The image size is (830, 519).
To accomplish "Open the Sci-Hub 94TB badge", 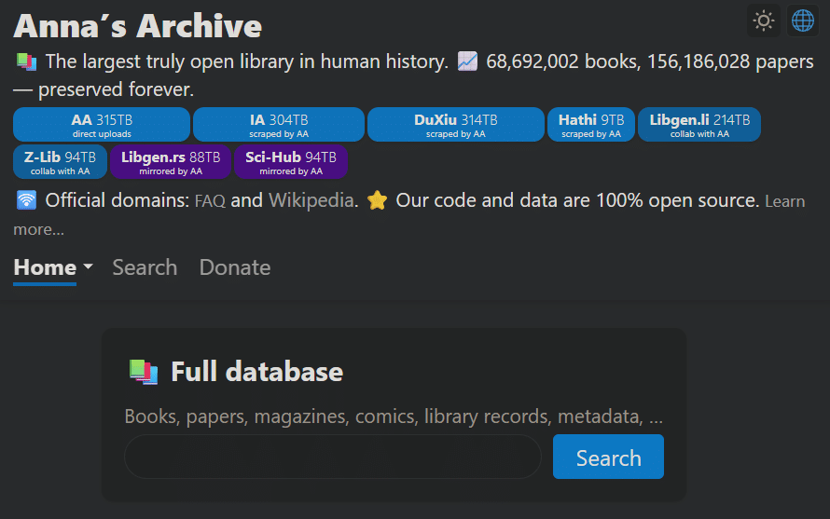I will coord(291,162).
